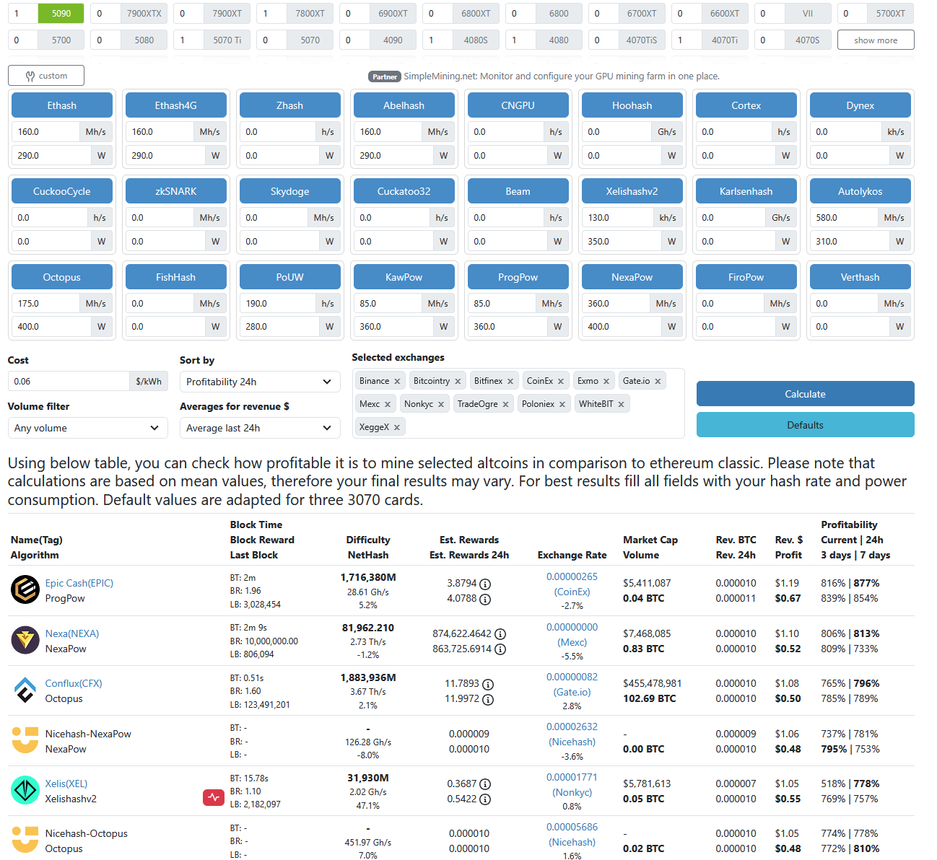
Task: Toggle the FishHash algorithm button
Action: tap(176, 277)
